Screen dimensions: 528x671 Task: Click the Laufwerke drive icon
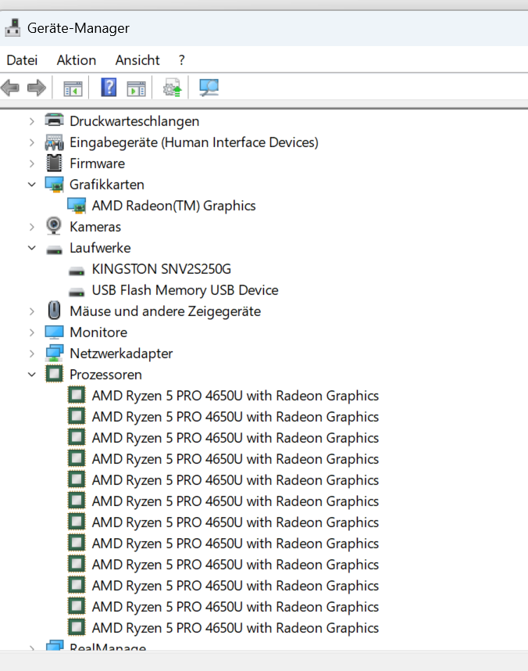point(55,249)
